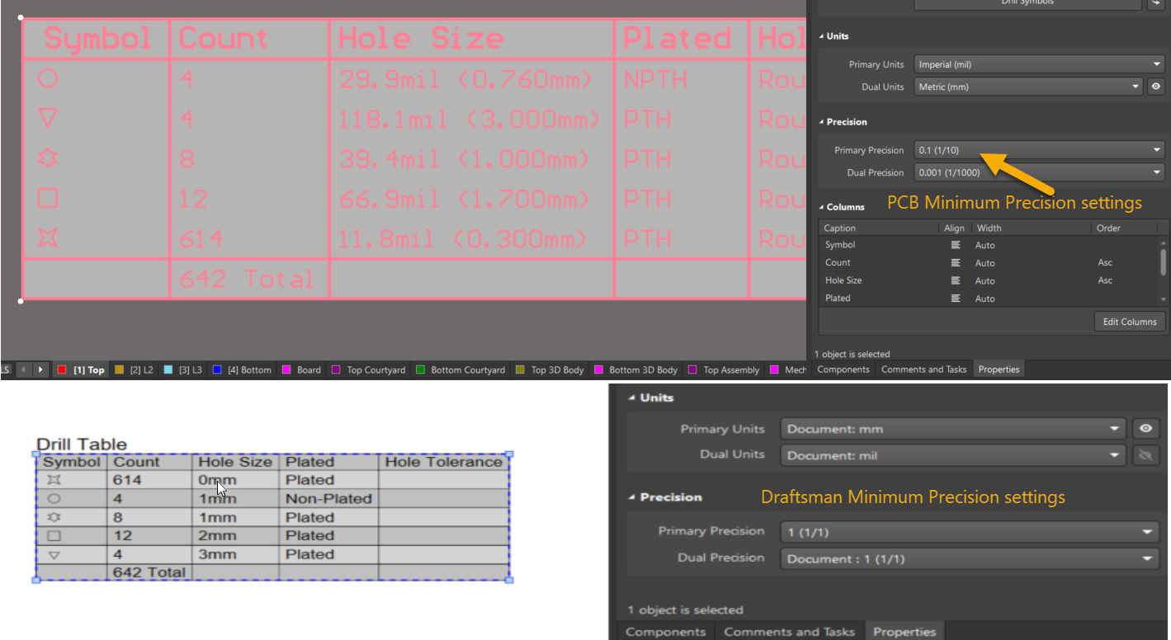Switch to Comments and Tasks tab in PCB panel

click(923, 369)
